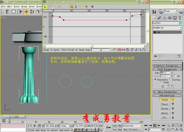Image resolution: width=184 pixels, height=132 pixels.
Task: Switch to the Display panel tab
Action: (x=175, y=18)
